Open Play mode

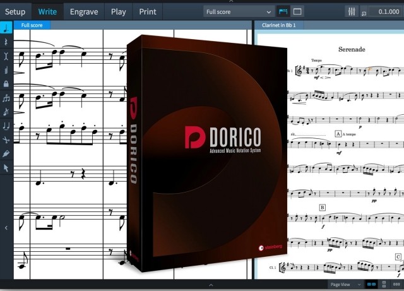coord(118,11)
